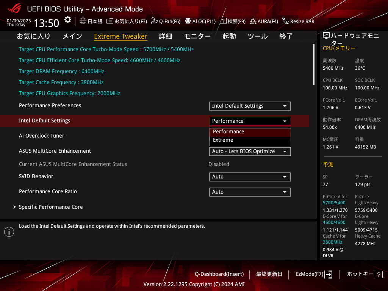388x291 pixels.
Task: Expand ASUS MultiCore Enhancement dropdown
Action: point(250,152)
